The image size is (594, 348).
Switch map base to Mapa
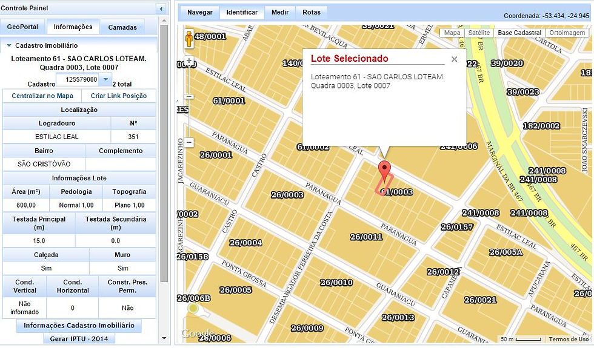[x=452, y=33]
